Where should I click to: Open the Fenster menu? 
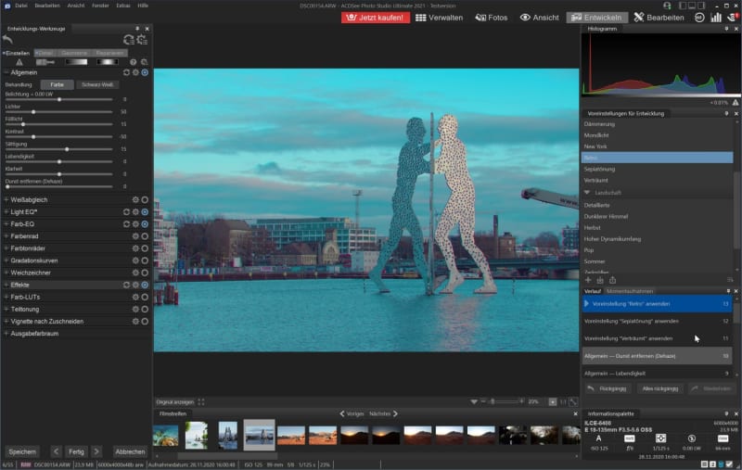coord(100,6)
